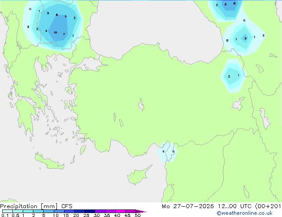Screen dimensions: 282x217
Task: Click the "0.1" legend scale label
Action: [5, 215]
